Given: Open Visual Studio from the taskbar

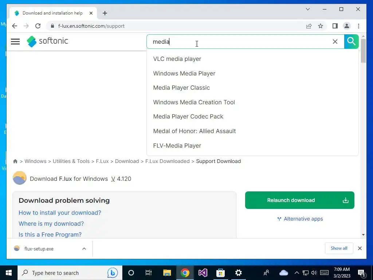Looking at the screenshot, I should (203, 273).
